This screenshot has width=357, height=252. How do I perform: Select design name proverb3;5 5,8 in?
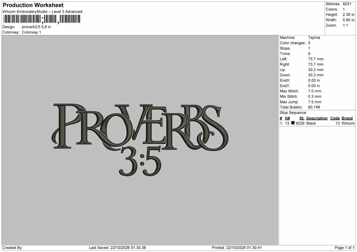[36, 27]
